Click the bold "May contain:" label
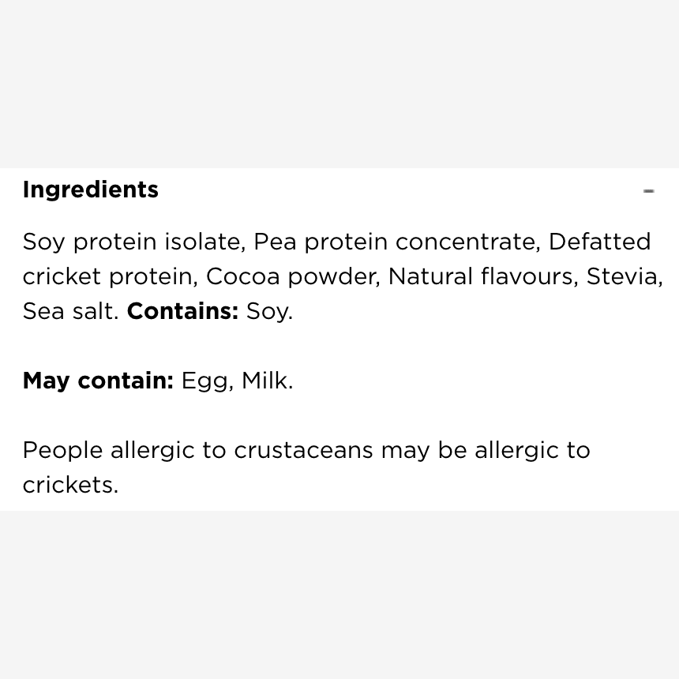The height and width of the screenshot is (679, 679). pyautogui.click(x=99, y=381)
